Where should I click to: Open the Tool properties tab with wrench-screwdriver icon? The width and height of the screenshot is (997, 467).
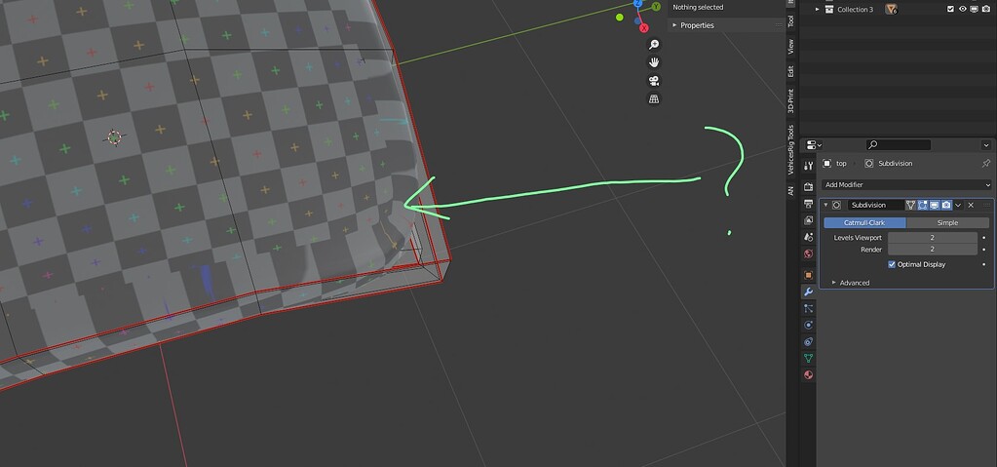click(808, 166)
